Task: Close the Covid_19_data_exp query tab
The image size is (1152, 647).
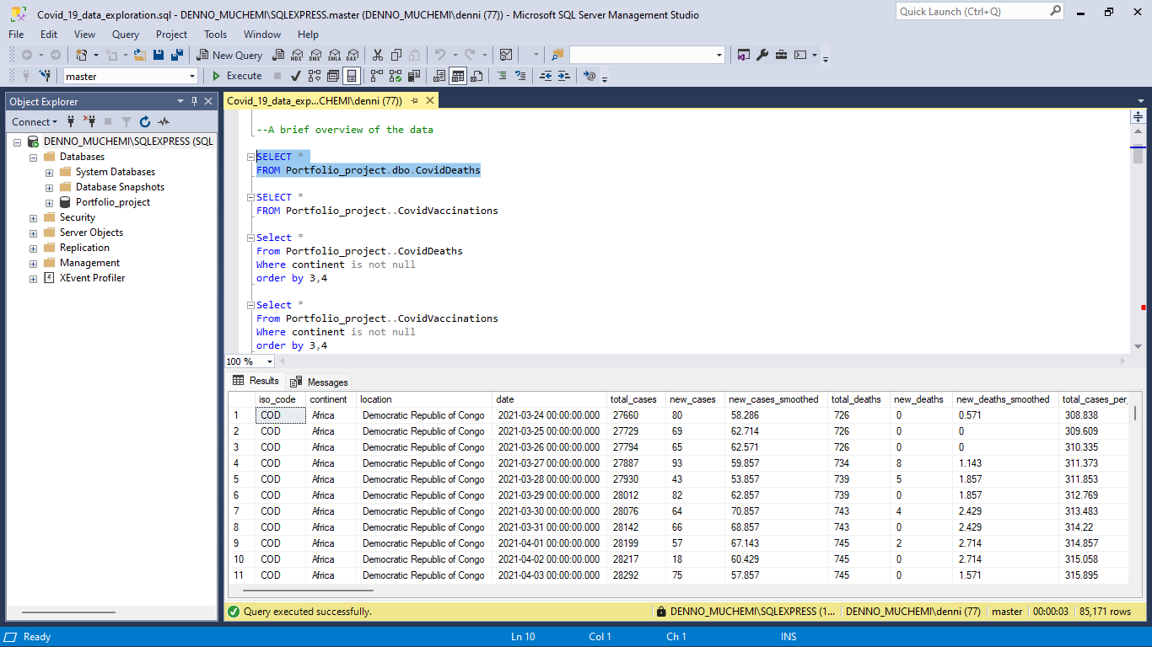Action: [429, 100]
